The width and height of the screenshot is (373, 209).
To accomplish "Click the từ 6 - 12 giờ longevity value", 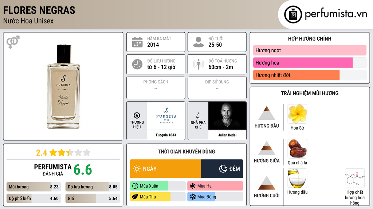I will click(x=161, y=67).
